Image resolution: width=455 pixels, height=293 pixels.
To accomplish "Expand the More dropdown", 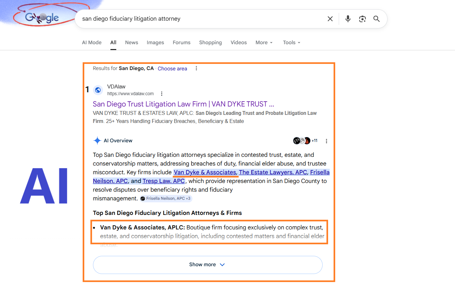I will point(264,43).
